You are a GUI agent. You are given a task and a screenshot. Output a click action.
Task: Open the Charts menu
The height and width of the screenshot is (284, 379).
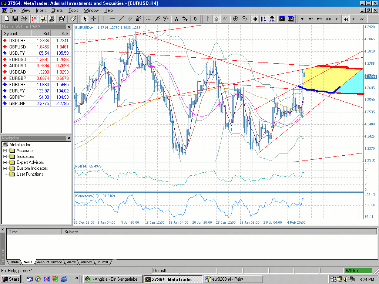click(x=57, y=10)
